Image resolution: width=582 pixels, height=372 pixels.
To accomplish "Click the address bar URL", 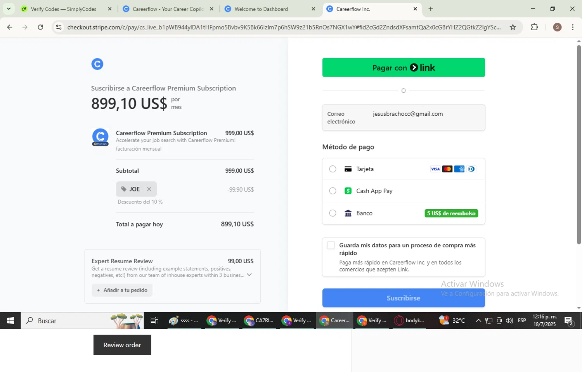I will click(x=284, y=27).
